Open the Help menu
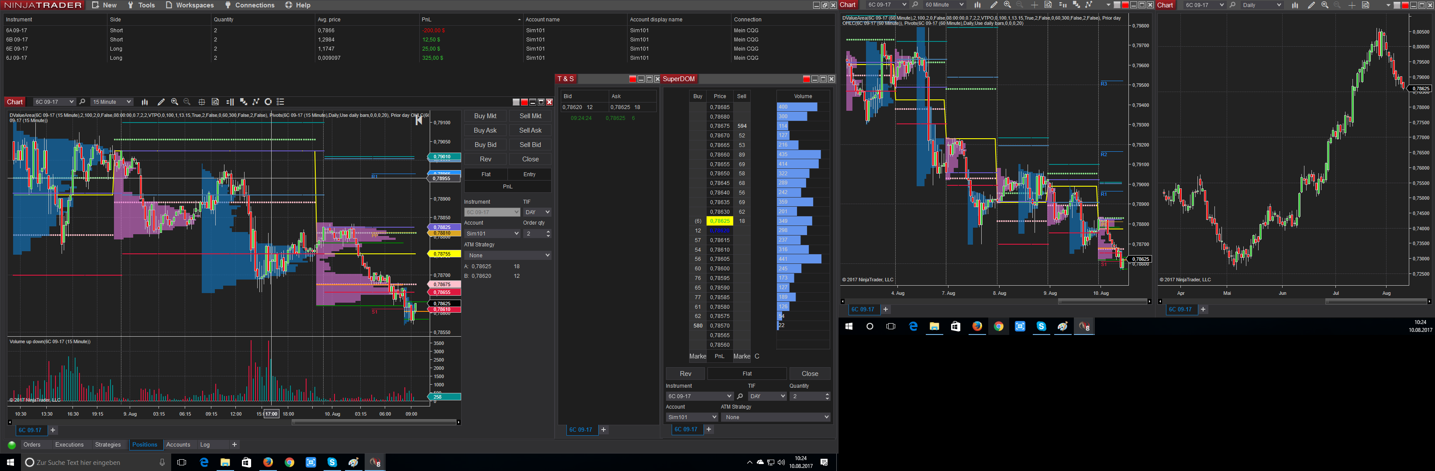Screen dimensions: 1435x471 [x=298, y=5]
